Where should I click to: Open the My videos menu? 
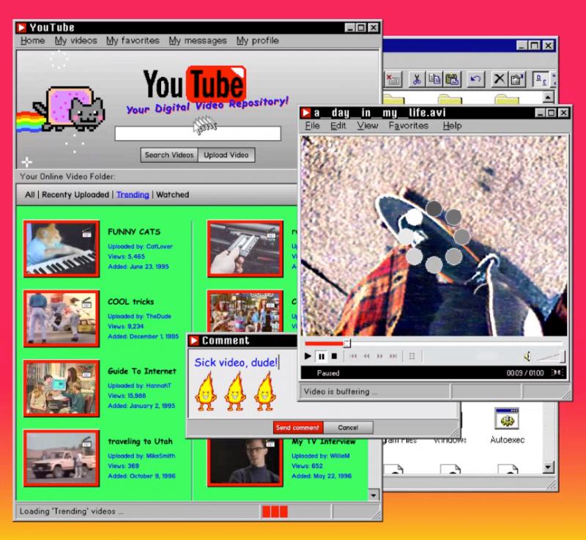pos(76,40)
